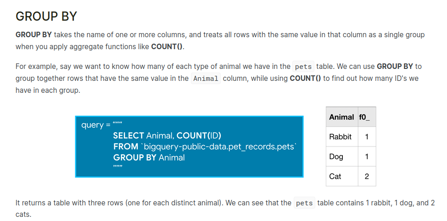
Task: Click the Animal column header in result table
Action: click(341, 117)
